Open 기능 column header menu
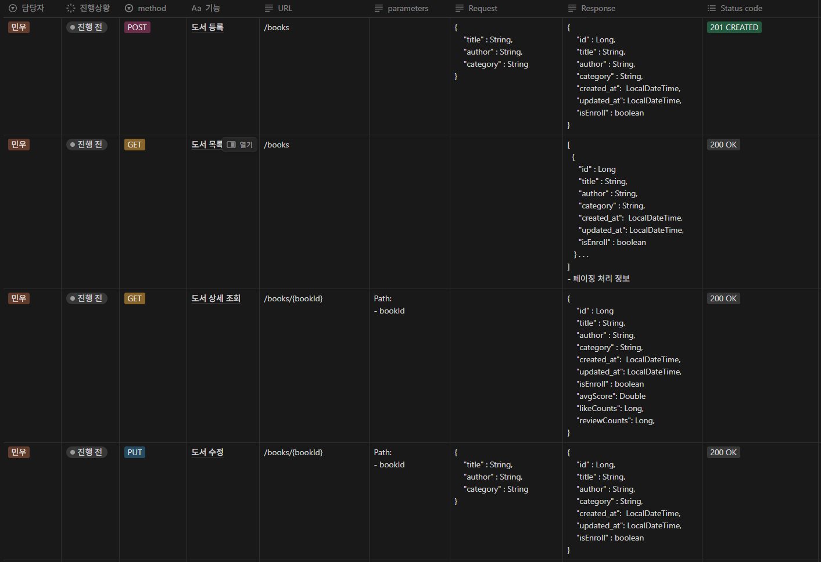The height and width of the screenshot is (562, 821). coord(223,8)
